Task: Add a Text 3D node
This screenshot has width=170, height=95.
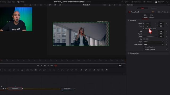Action: pyautogui.click(x=90, y=70)
